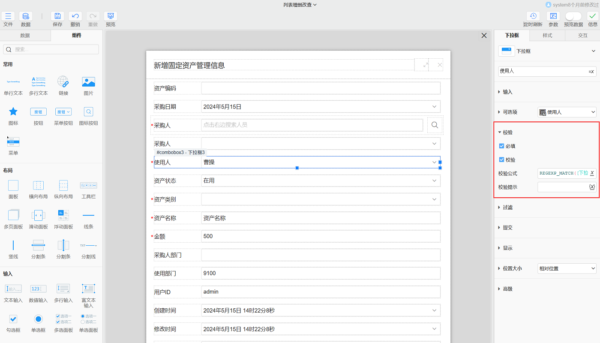Click the Save icon in toolbar

[x=57, y=16]
